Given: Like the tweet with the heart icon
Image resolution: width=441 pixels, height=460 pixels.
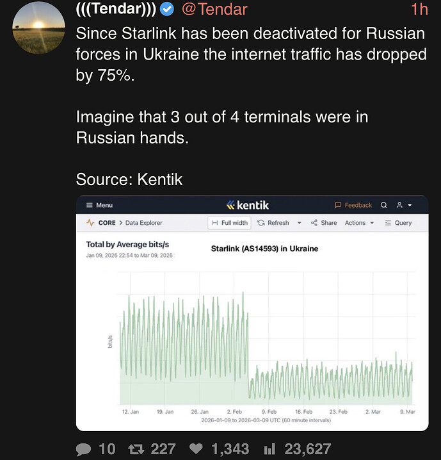Looking at the screenshot, I should click(x=197, y=449).
